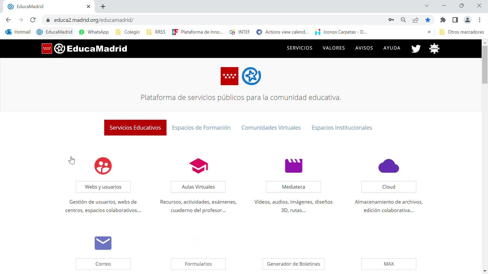
Task: Open the COVID icon in header
Action: [x=434, y=48]
